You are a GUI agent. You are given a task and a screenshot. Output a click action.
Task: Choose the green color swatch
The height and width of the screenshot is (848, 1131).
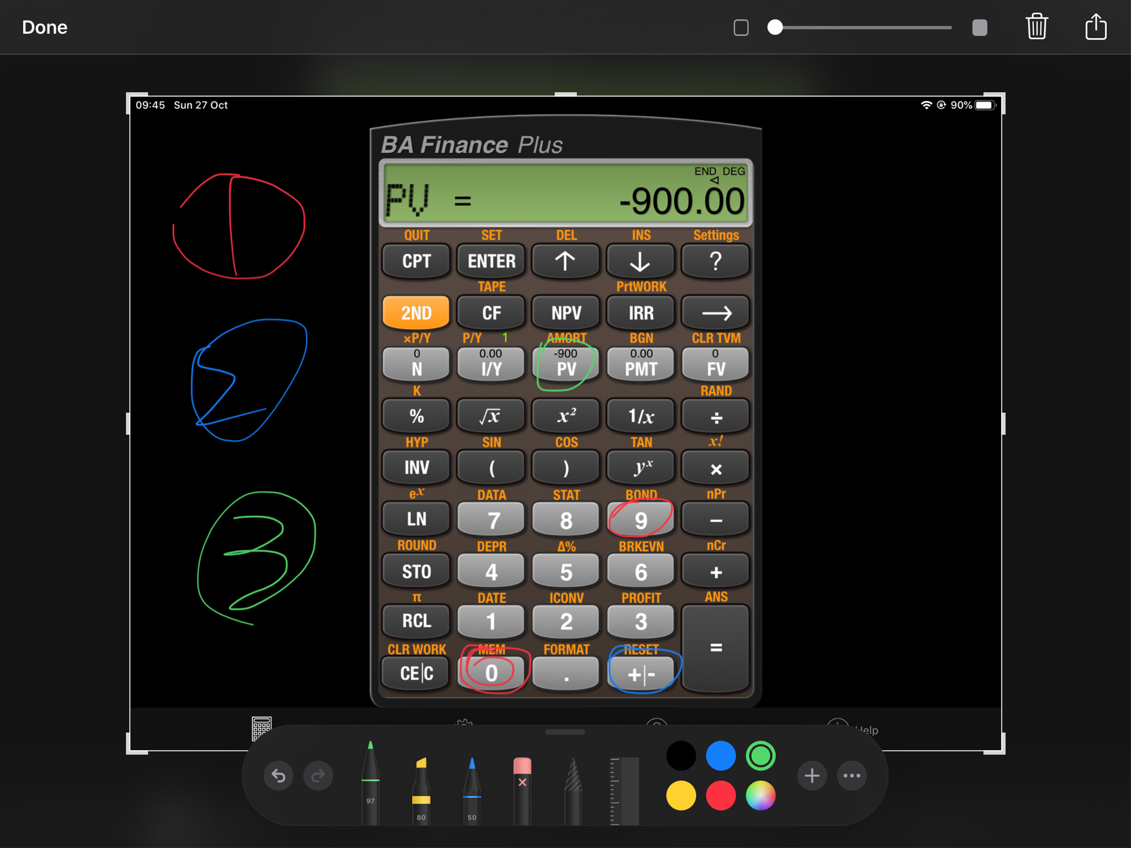coord(760,756)
